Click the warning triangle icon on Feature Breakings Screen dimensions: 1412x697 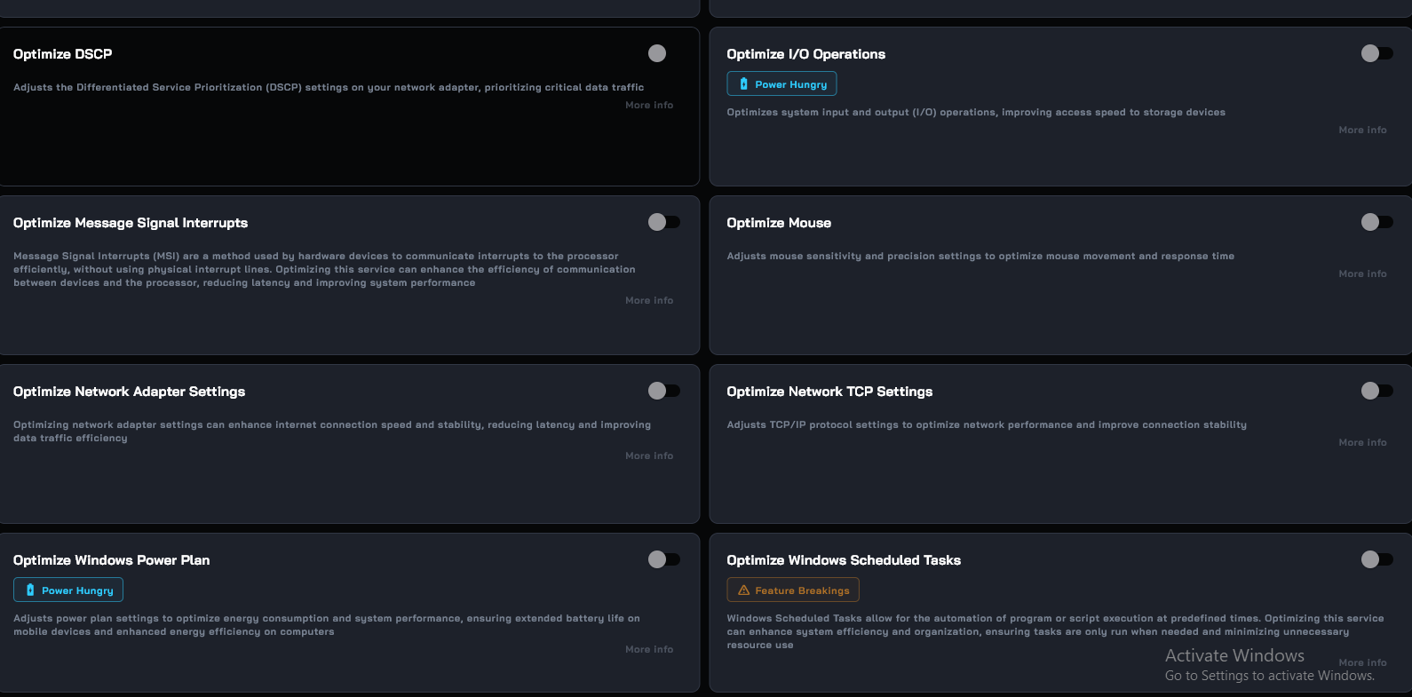point(744,590)
